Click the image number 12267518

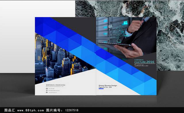(72, 110)
